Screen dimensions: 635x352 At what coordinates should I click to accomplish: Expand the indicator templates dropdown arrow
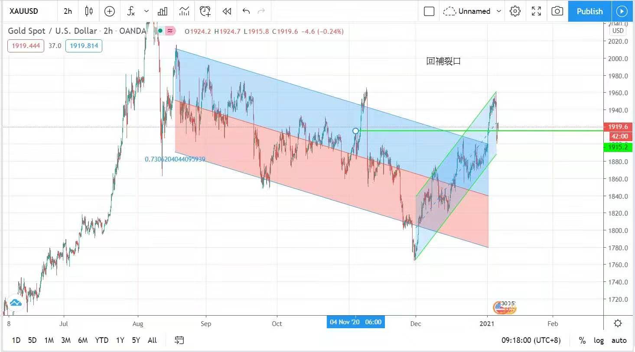tap(147, 11)
